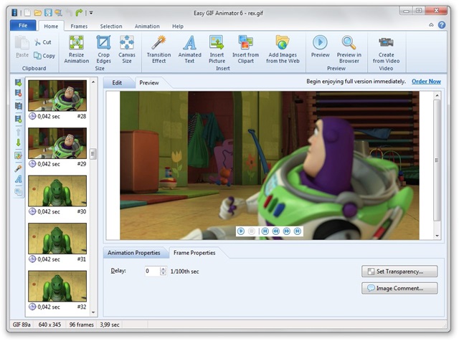459x341 pixels.
Task: Click the Copy command
Action: 44,56
